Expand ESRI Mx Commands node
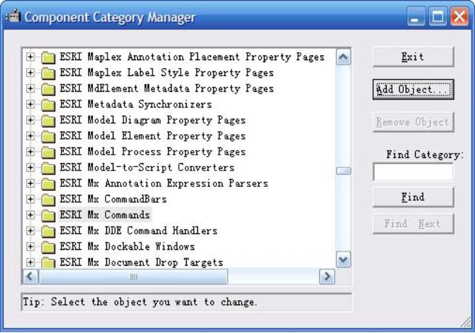The width and height of the screenshot is (475, 333). (x=30, y=215)
